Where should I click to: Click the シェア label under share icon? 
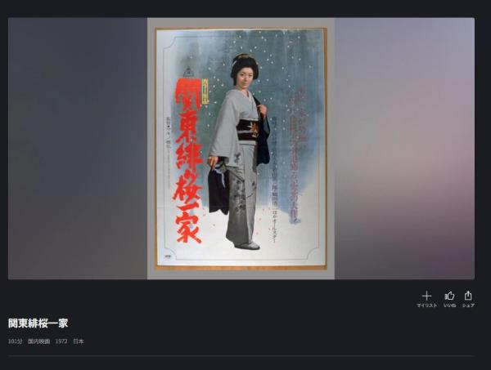[468, 305]
